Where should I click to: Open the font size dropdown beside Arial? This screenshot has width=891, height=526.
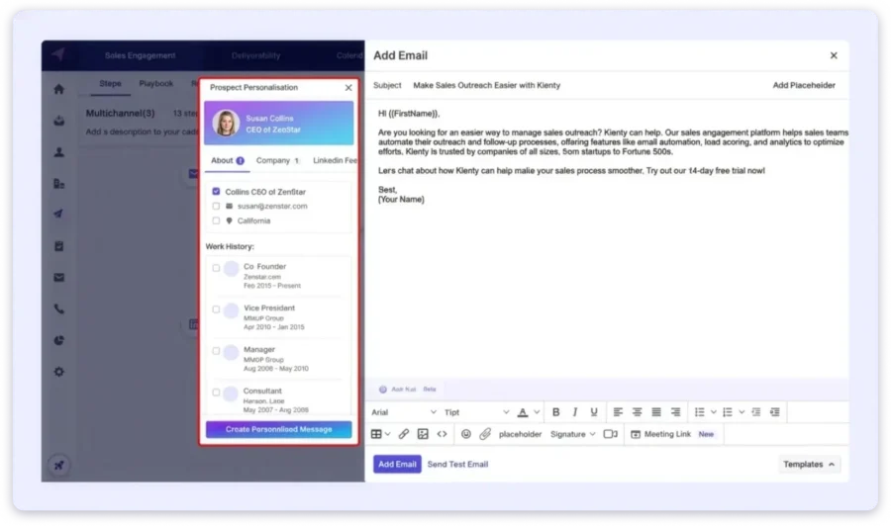point(476,412)
